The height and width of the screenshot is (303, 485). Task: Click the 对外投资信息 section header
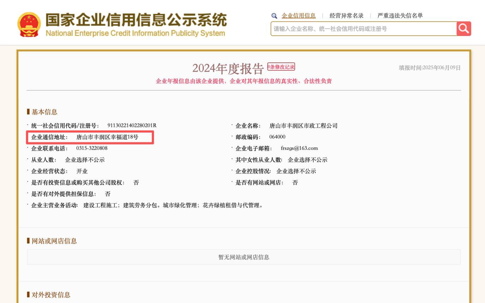click(x=51, y=295)
